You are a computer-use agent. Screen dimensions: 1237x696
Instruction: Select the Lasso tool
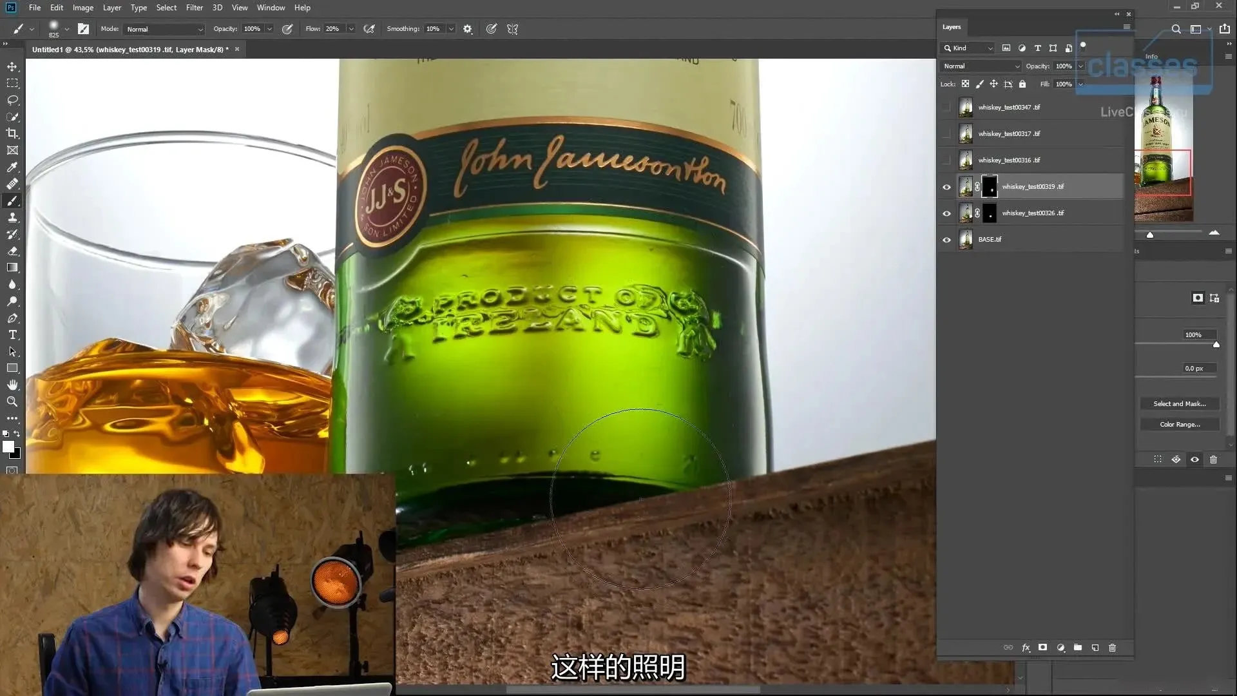coord(12,100)
